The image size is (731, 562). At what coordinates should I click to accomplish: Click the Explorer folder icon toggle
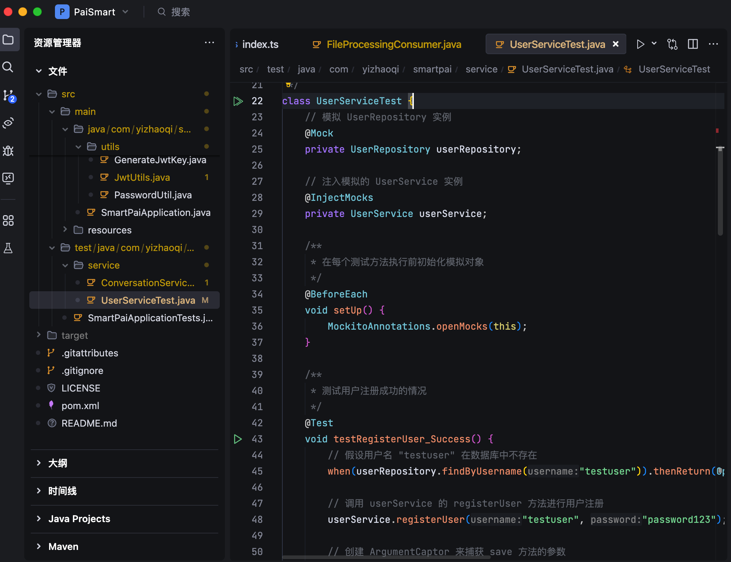tap(8, 40)
